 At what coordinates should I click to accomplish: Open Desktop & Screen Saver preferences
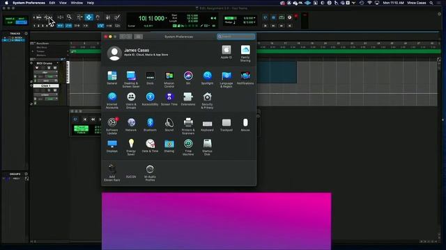point(131,79)
